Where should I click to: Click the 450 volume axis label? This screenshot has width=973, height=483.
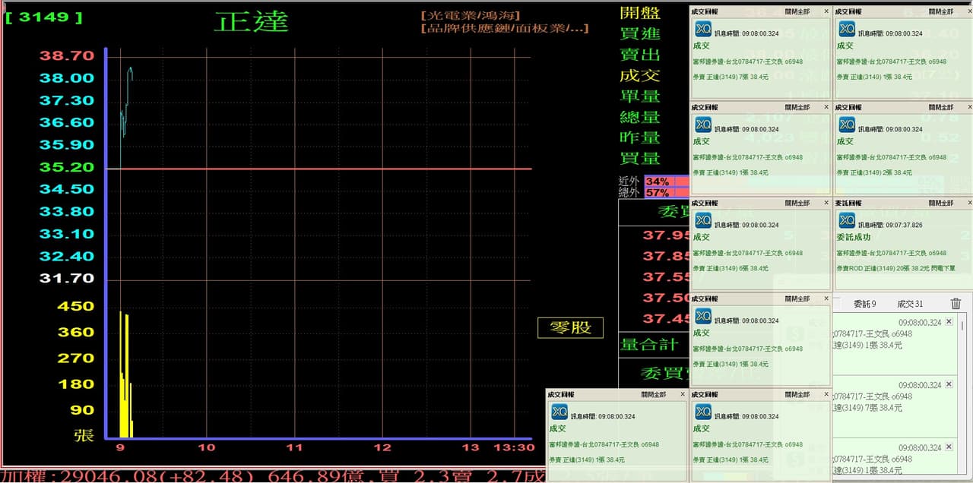pyautogui.click(x=76, y=306)
